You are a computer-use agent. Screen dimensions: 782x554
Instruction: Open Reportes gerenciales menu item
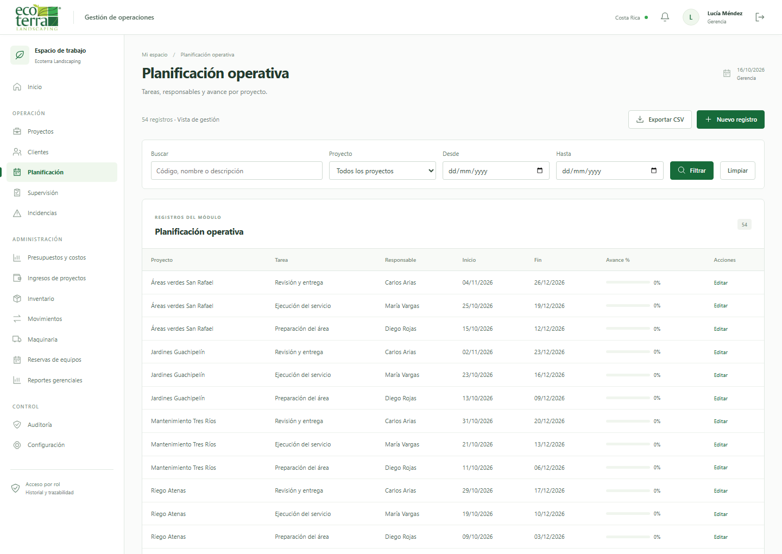tap(62, 380)
